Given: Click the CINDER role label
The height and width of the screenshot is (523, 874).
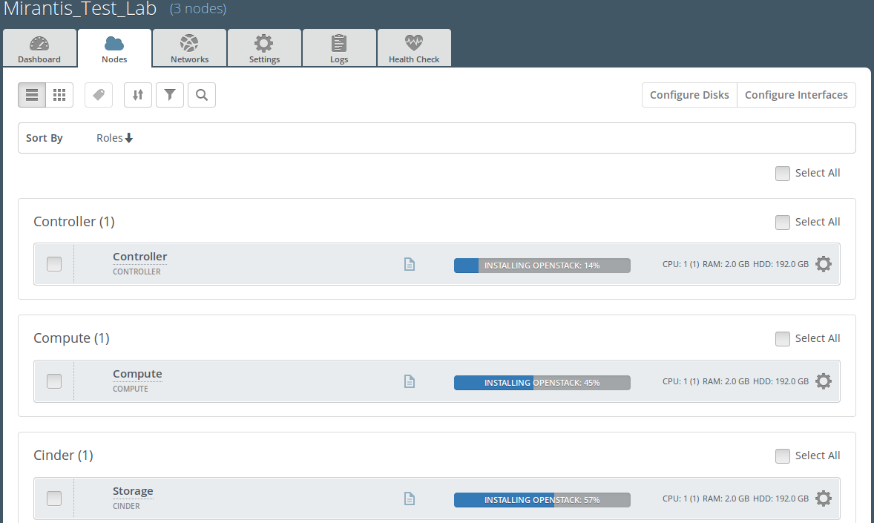Looking at the screenshot, I should pyautogui.click(x=126, y=506).
